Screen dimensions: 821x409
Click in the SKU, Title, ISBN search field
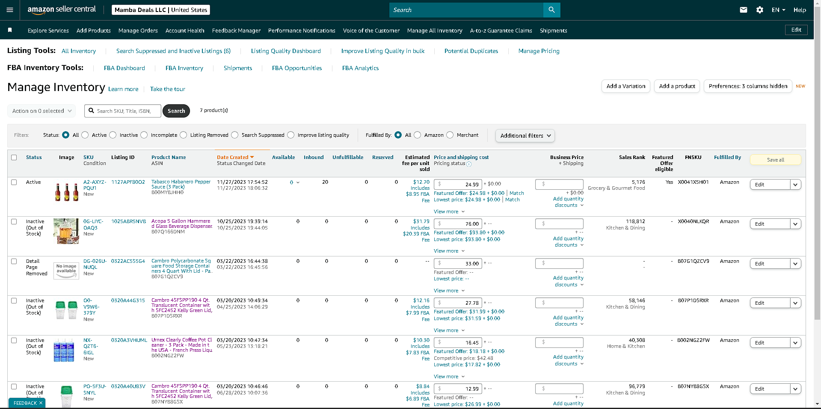point(123,111)
